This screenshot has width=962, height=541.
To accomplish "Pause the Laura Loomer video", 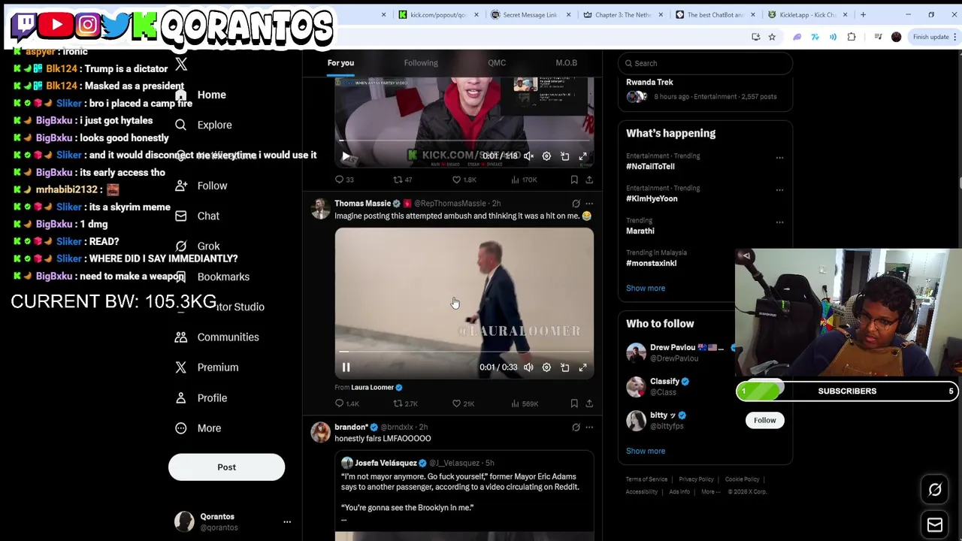I will click(x=346, y=367).
